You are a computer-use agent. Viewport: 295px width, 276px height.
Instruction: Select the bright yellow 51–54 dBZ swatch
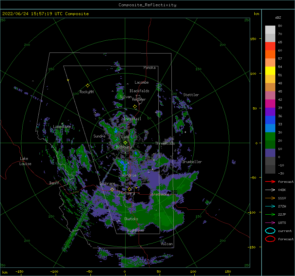click(270, 71)
